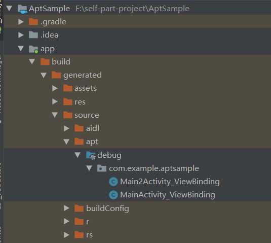Expand the aidl folder arrow
Image resolution: width=271 pixels, height=243 pixels.
tap(66, 128)
